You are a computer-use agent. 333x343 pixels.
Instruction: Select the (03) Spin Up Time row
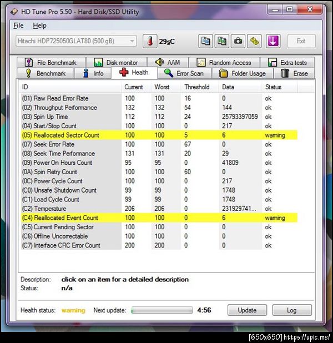pos(159,117)
